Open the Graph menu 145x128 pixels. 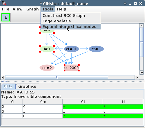[32, 9]
